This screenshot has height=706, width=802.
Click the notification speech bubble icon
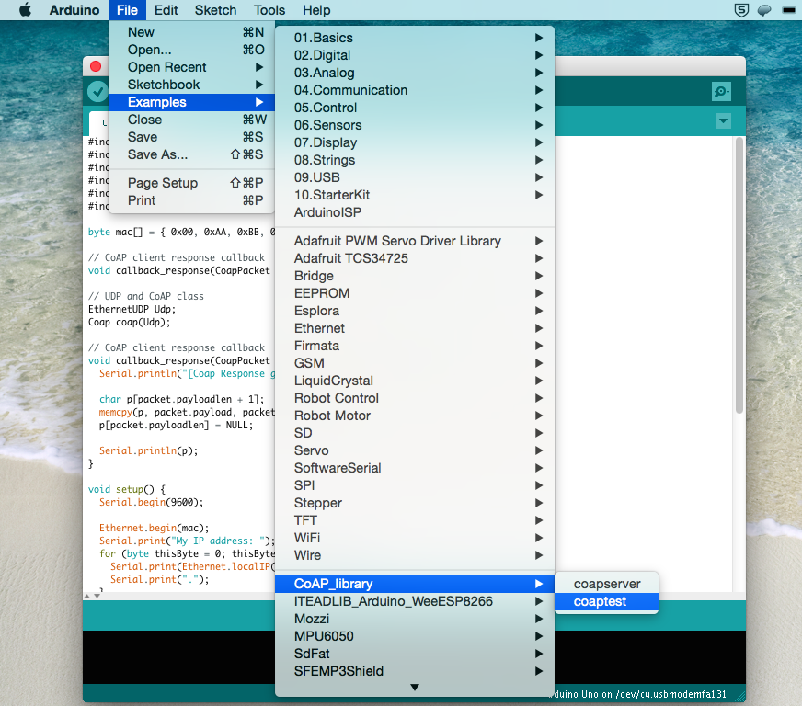764,10
